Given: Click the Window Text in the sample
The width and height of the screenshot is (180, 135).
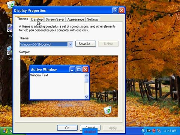Looking at the screenshot, I should click(x=39, y=75).
